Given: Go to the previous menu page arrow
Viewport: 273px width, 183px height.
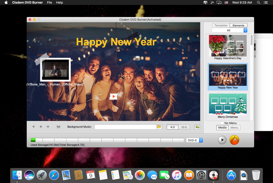Looking at the screenshot, I should coord(41,127).
